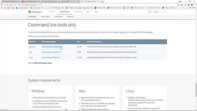
Task: Click the Command line tools only heading
Action: (x=52, y=25)
